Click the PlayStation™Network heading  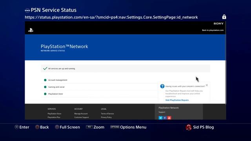tap(64, 46)
